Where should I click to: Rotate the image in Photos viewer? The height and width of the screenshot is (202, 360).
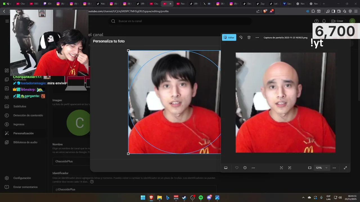click(x=241, y=37)
